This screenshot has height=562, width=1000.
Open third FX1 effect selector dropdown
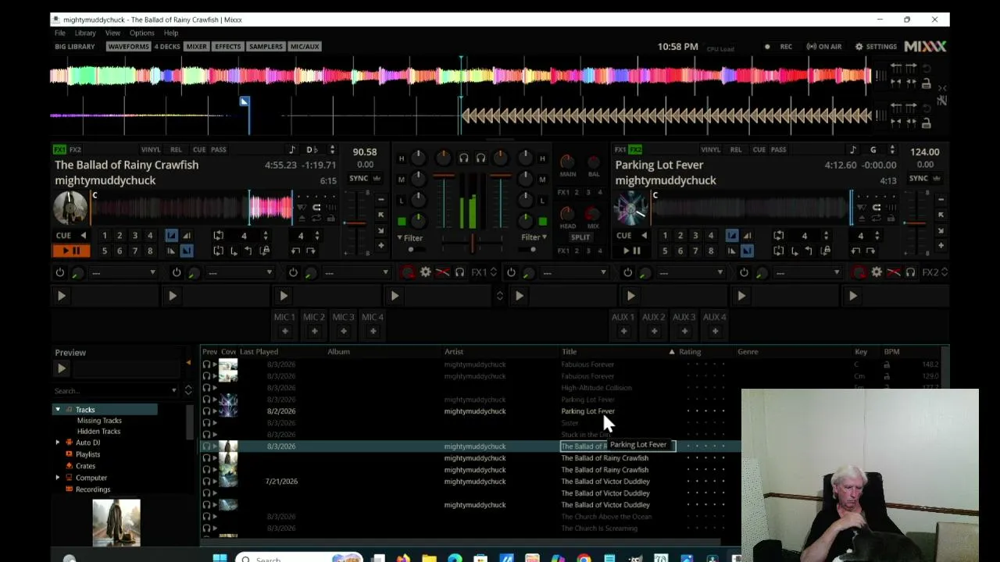(357, 272)
